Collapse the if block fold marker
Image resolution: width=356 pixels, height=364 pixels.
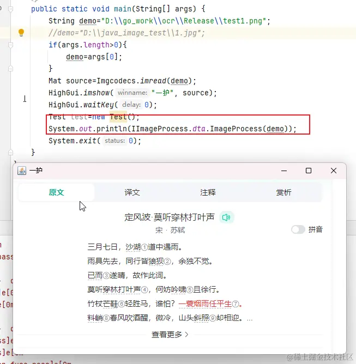[10, 45]
